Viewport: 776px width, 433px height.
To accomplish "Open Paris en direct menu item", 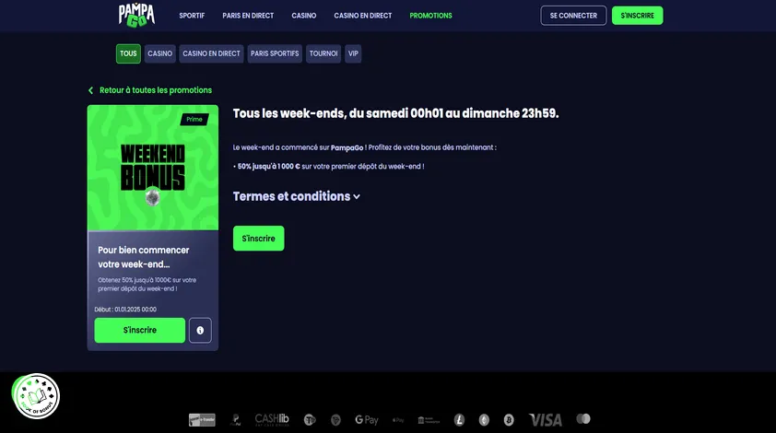I will [248, 16].
